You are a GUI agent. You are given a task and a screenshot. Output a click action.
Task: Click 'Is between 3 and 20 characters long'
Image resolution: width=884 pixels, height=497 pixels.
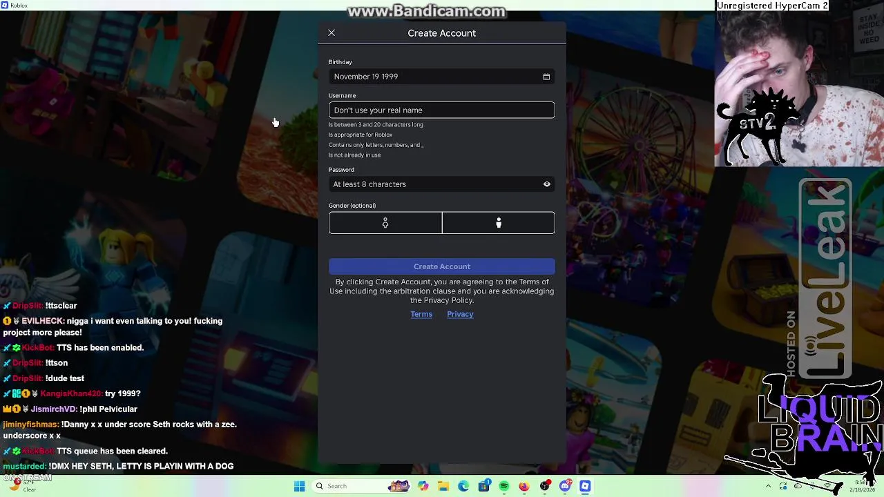pyautogui.click(x=376, y=125)
